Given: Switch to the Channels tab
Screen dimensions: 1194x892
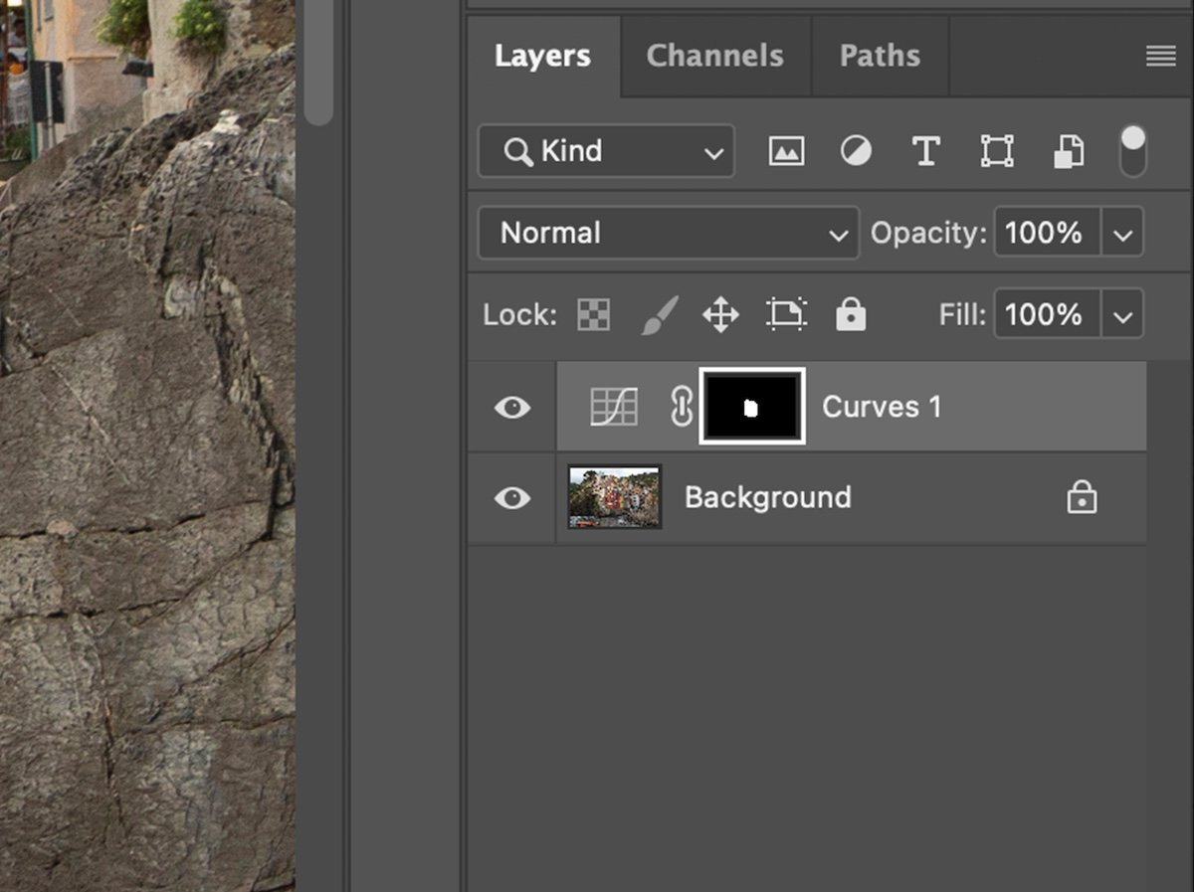Looking at the screenshot, I should pos(714,56).
